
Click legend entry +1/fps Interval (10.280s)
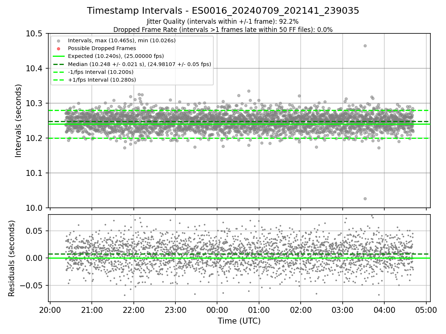[x=102, y=80]
